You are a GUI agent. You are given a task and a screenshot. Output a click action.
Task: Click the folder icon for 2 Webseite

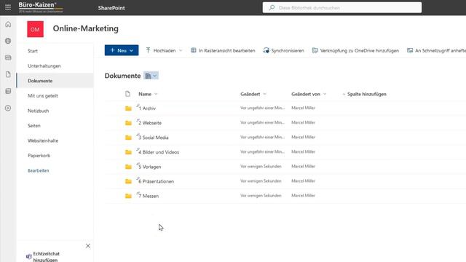128,123
